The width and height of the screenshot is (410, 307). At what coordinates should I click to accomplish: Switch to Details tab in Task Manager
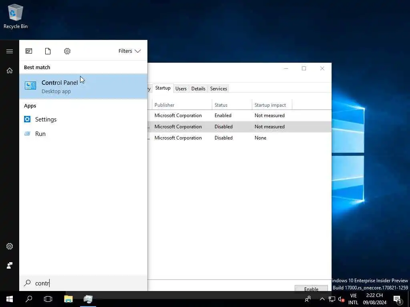coord(198,89)
